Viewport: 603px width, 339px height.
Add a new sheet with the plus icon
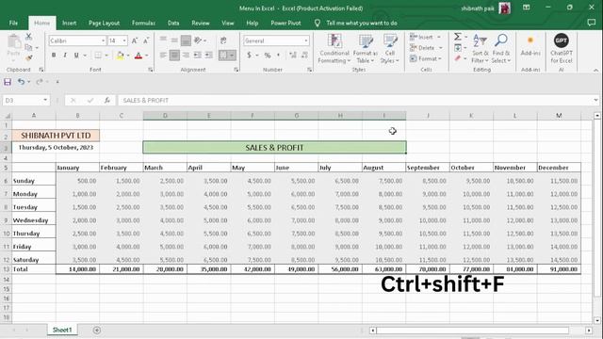(97, 331)
